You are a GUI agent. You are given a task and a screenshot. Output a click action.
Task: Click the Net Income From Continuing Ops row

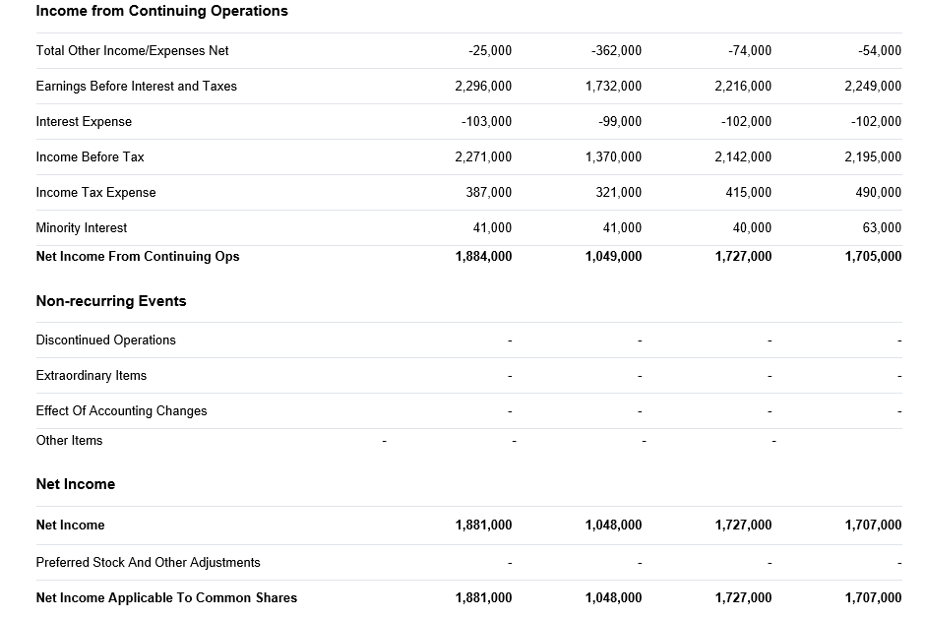tap(137, 256)
